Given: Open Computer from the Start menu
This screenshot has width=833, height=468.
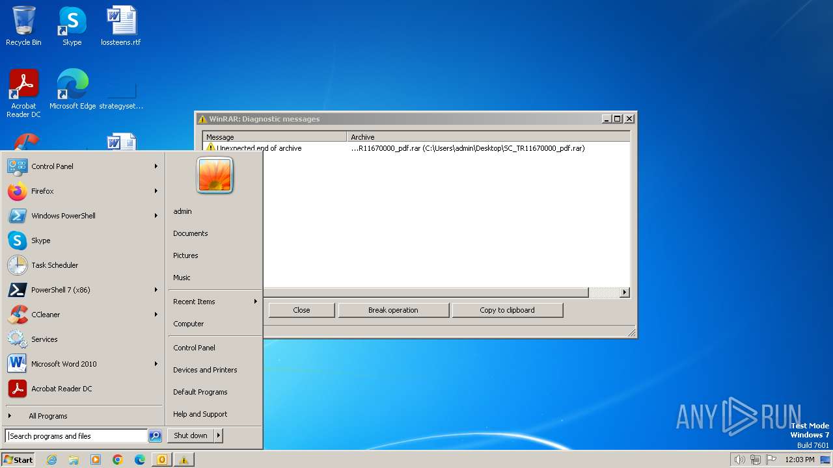Looking at the screenshot, I should tap(189, 324).
